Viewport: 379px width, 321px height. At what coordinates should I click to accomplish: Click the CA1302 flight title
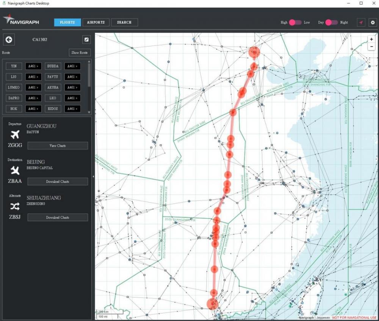pyautogui.click(x=40, y=40)
